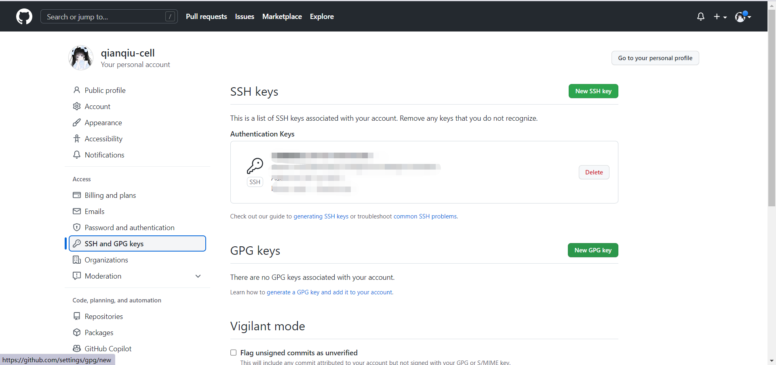Click the Emails envelope icon
776x365 pixels.
coord(77,211)
